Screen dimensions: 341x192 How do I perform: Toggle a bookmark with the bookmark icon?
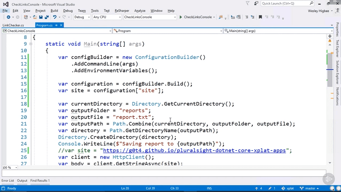point(260,17)
